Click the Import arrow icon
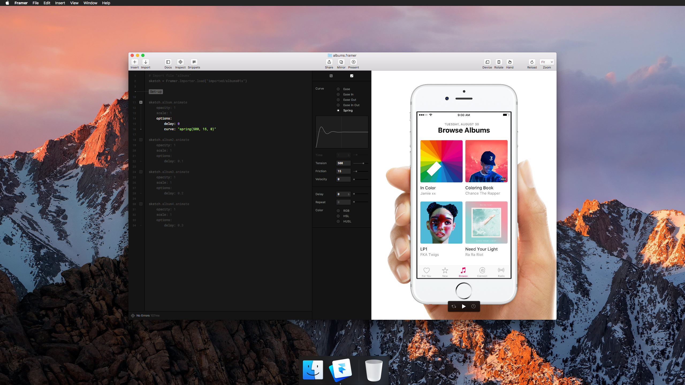 pos(146,62)
